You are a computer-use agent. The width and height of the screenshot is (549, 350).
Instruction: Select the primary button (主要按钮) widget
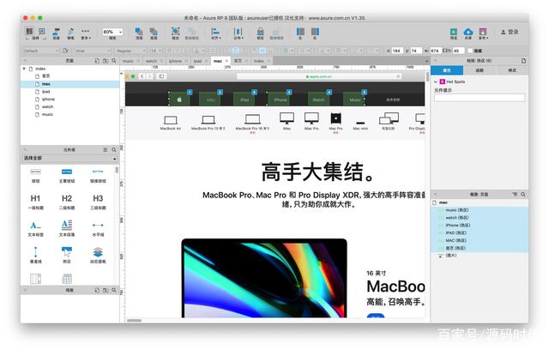click(67, 176)
